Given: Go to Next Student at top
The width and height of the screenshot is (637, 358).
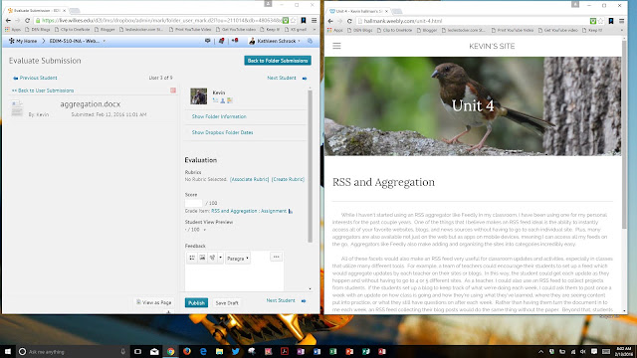Looking at the screenshot, I should click(287, 78).
